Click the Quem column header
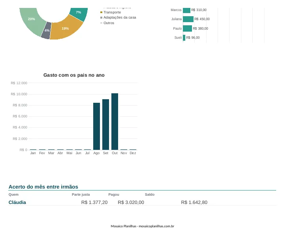This screenshot has width=284, height=236. (13, 194)
